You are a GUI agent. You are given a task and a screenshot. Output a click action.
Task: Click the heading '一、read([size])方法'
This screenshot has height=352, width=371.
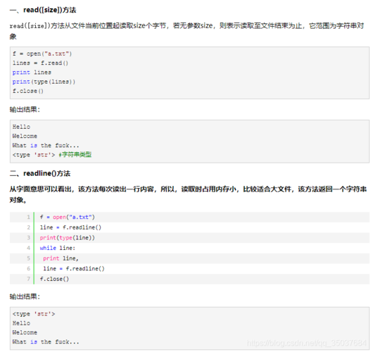tap(43, 10)
